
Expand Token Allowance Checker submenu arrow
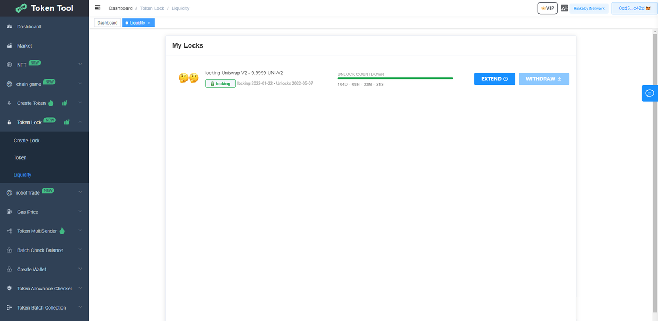80,288
